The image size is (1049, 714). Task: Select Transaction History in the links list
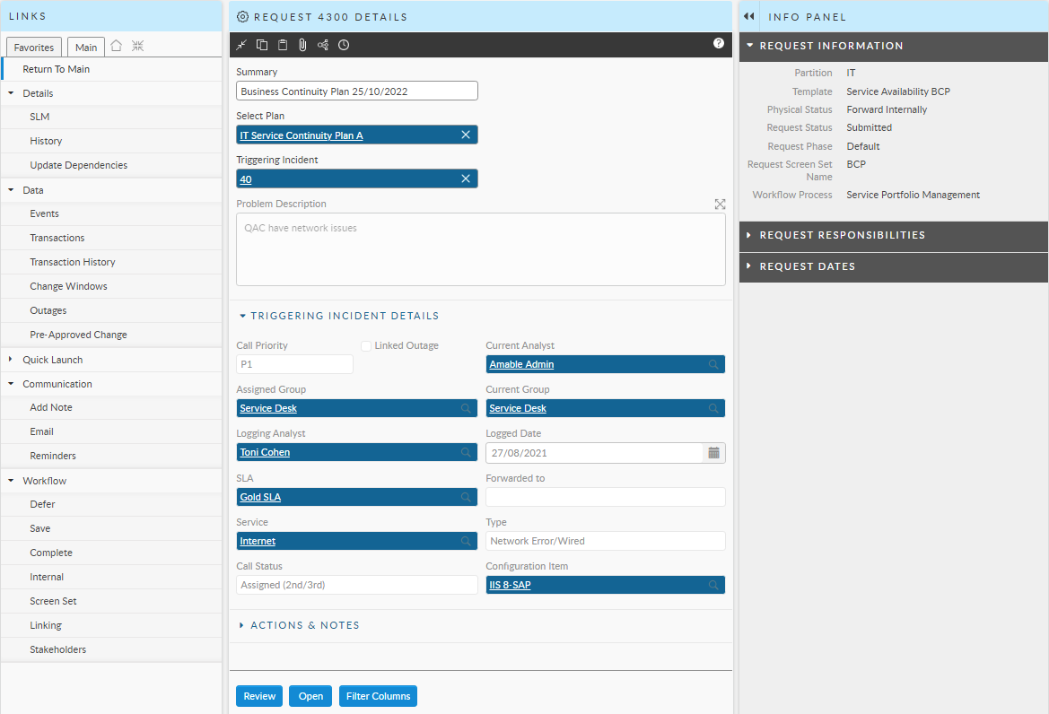coord(72,262)
